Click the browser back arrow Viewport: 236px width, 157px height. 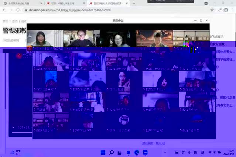4,10
